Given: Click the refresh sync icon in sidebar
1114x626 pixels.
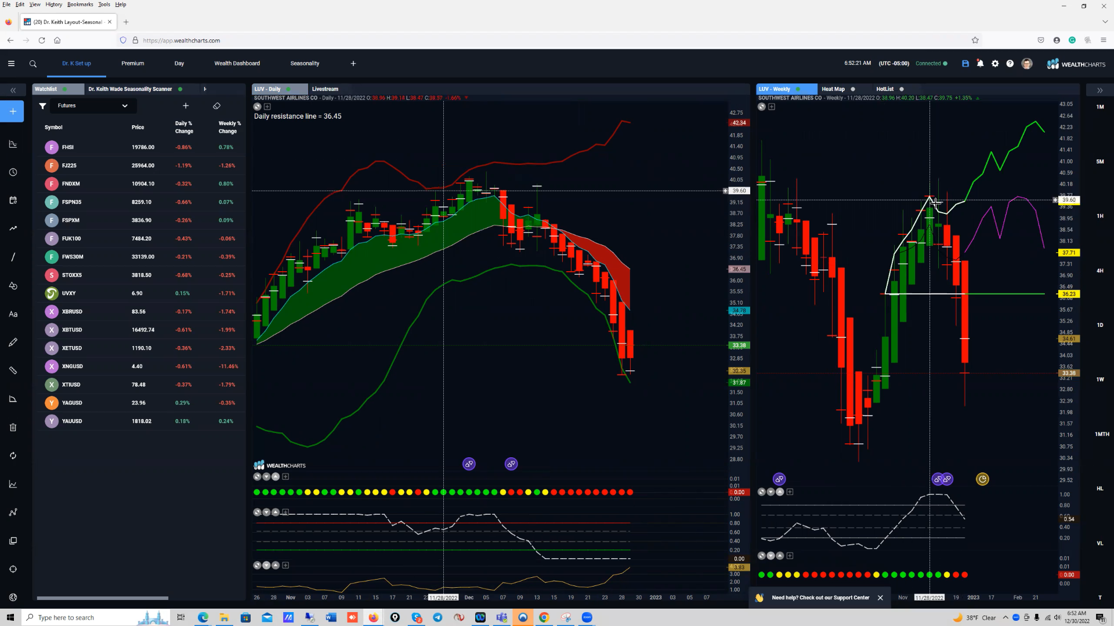Looking at the screenshot, I should [x=13, y=456].
